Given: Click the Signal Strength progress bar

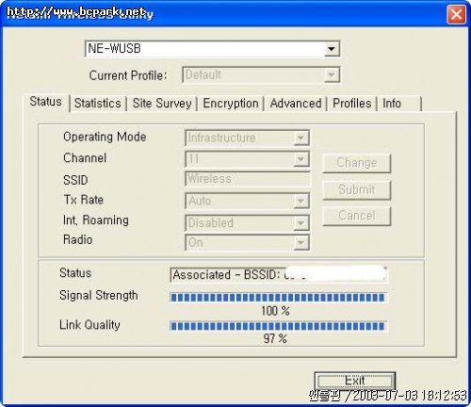Looking at the screenshot, I should (278, 298).
